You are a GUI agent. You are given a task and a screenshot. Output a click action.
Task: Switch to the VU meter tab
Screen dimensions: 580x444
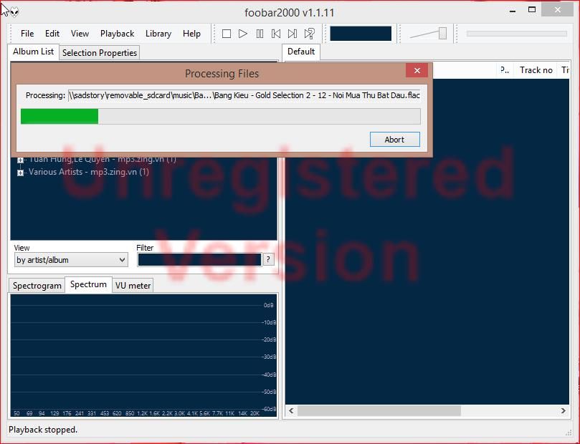pyautogui.click(x=133, y=286)
